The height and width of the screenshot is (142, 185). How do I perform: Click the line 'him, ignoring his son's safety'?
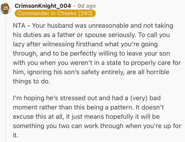(x=91, y=72)
